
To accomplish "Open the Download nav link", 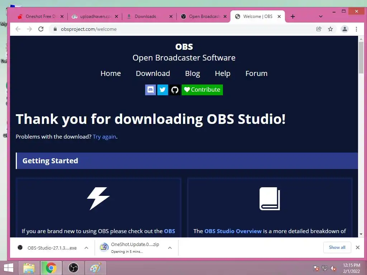I will (153, 73).
